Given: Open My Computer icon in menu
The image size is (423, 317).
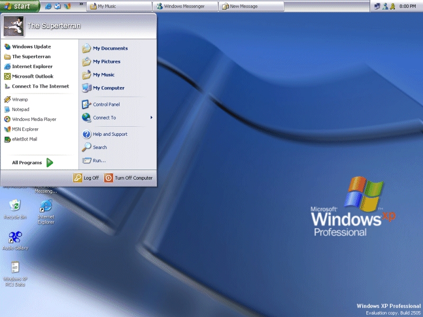Looking at the screenshot, I should tap(87, 88).
